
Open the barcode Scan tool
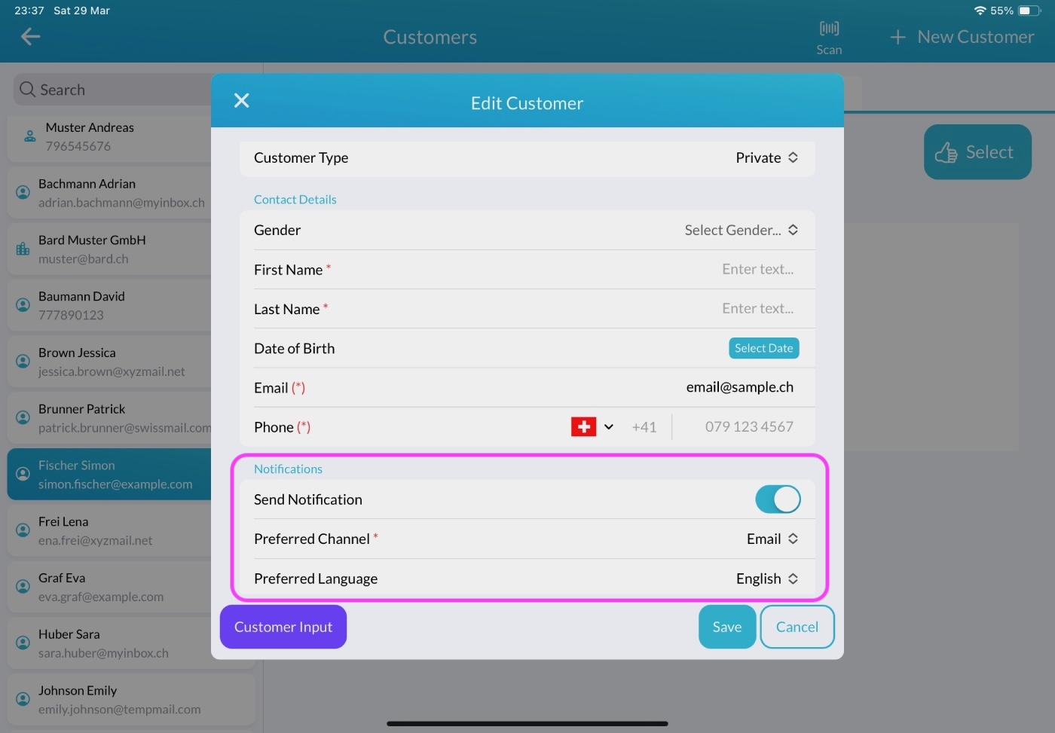pyautogui.click(x=829, y=37)
